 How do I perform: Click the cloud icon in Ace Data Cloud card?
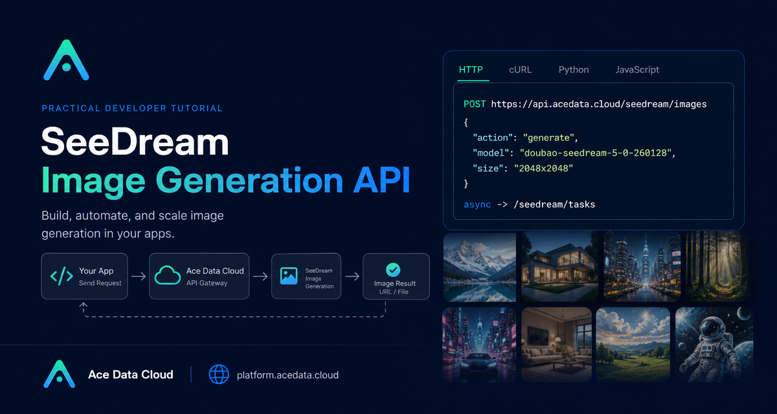point(168,276)
